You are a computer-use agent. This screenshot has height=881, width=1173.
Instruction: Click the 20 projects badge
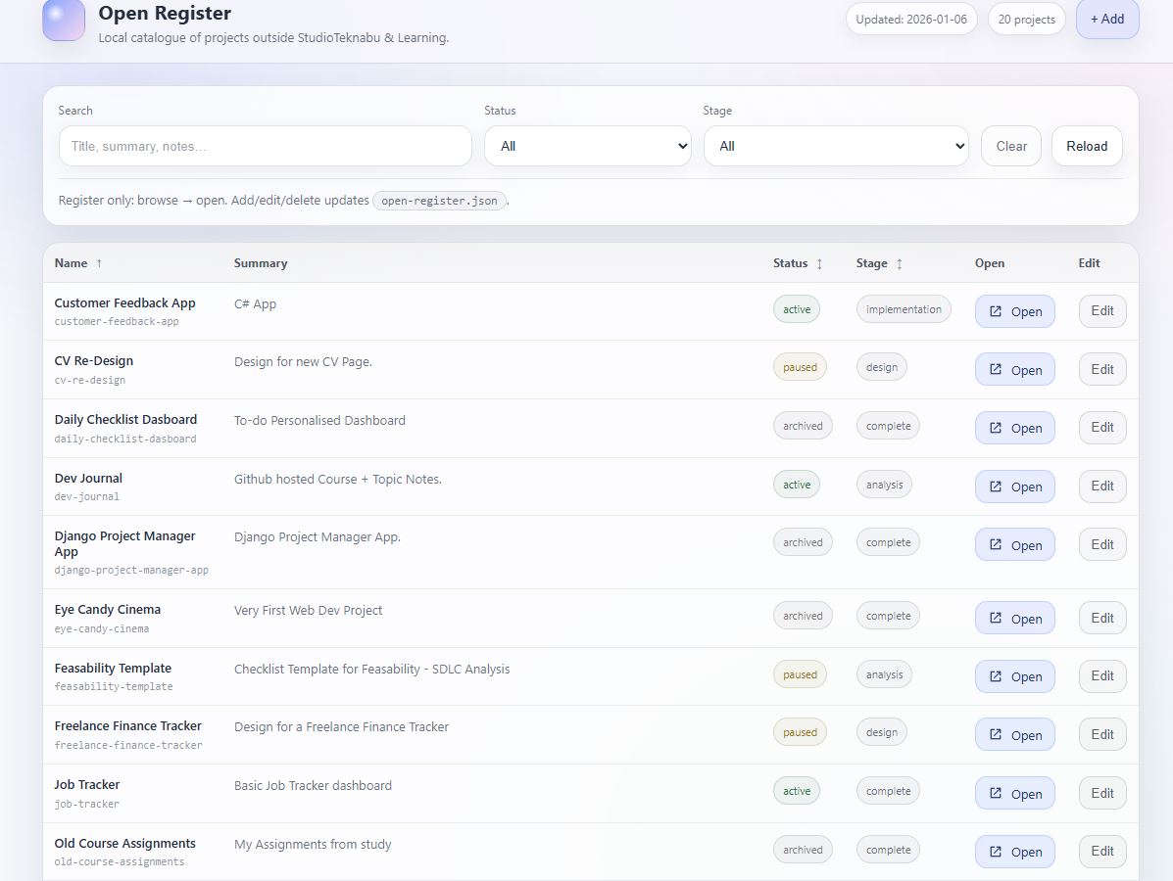pyautogui.click(x=1026, y=19)
